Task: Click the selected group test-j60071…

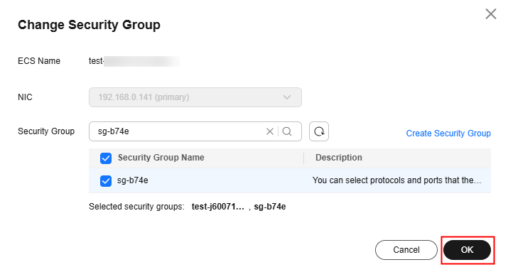Action: pos(217,207)
